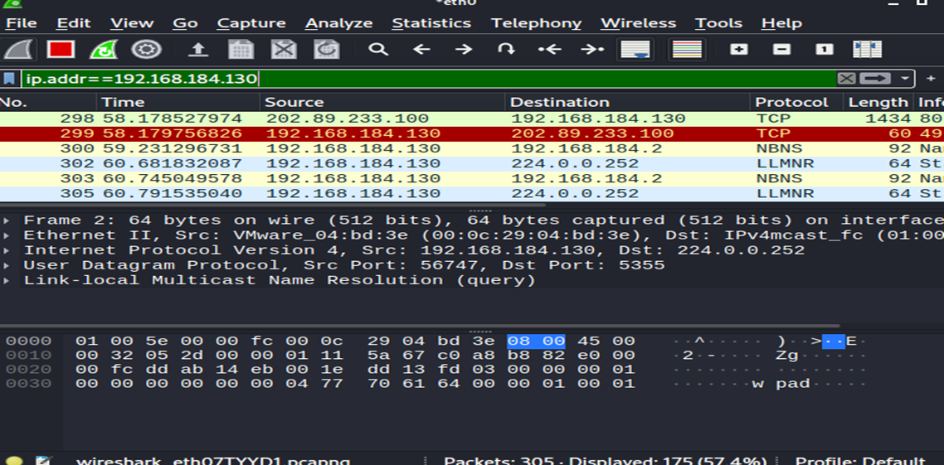Image resolution: width=944 pixels, height=465 pixels.
Task: Find a packet with magnifier icon
Action: [378, 50]
